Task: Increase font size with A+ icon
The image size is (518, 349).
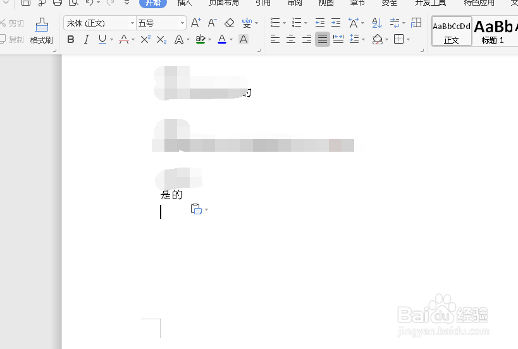Action: pyautogui.click(x=196, y=23)
